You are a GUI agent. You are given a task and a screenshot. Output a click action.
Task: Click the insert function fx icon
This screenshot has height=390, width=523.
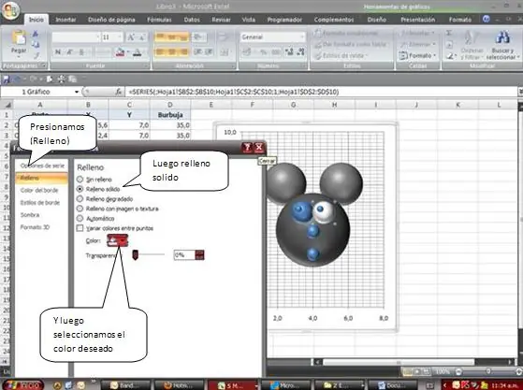pos(119,92)
